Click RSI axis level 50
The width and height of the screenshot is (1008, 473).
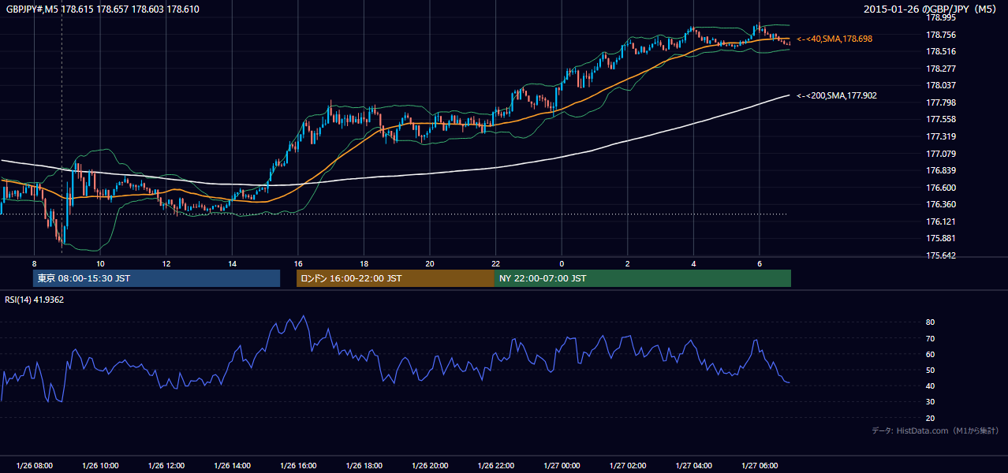[x=931, y=370]
